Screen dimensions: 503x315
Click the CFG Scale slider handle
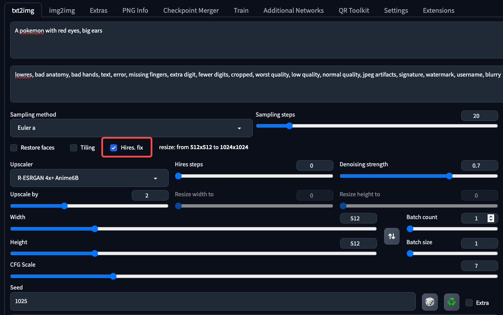[113, 276]
